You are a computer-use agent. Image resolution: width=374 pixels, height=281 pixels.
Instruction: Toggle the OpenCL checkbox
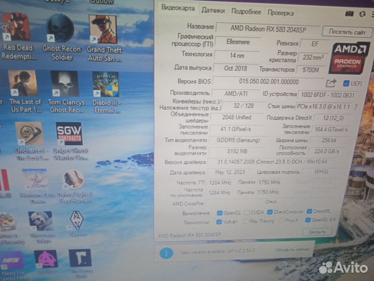(x=220, y=213)
